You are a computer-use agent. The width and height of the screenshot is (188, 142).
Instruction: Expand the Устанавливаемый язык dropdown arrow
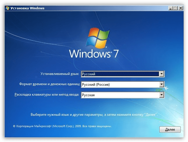click(x=161, y=74)
